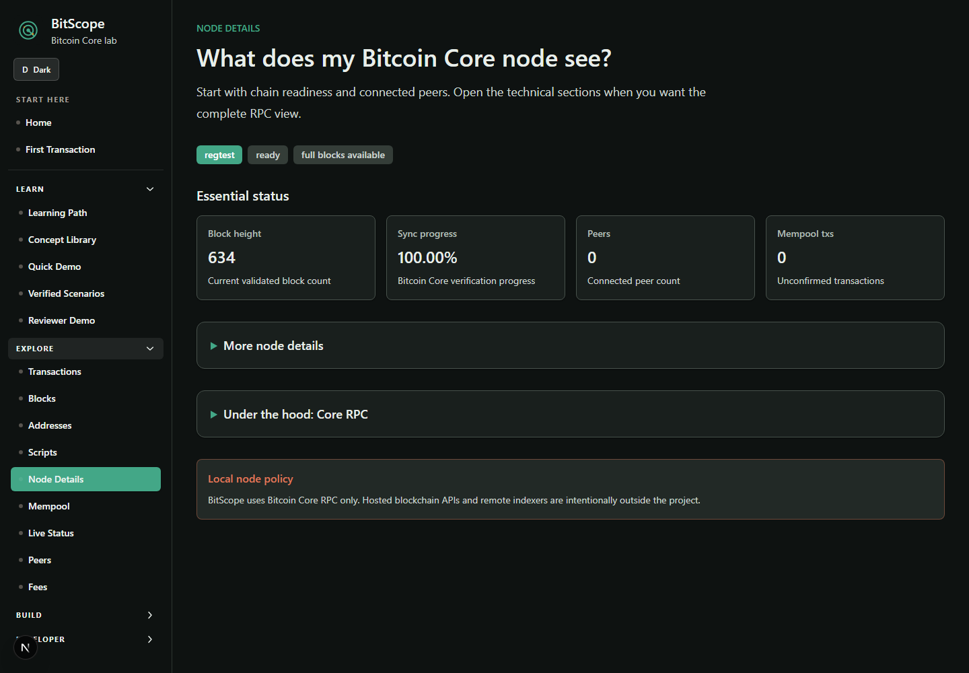Open the Next.js dev tools badge

[26, 647]
